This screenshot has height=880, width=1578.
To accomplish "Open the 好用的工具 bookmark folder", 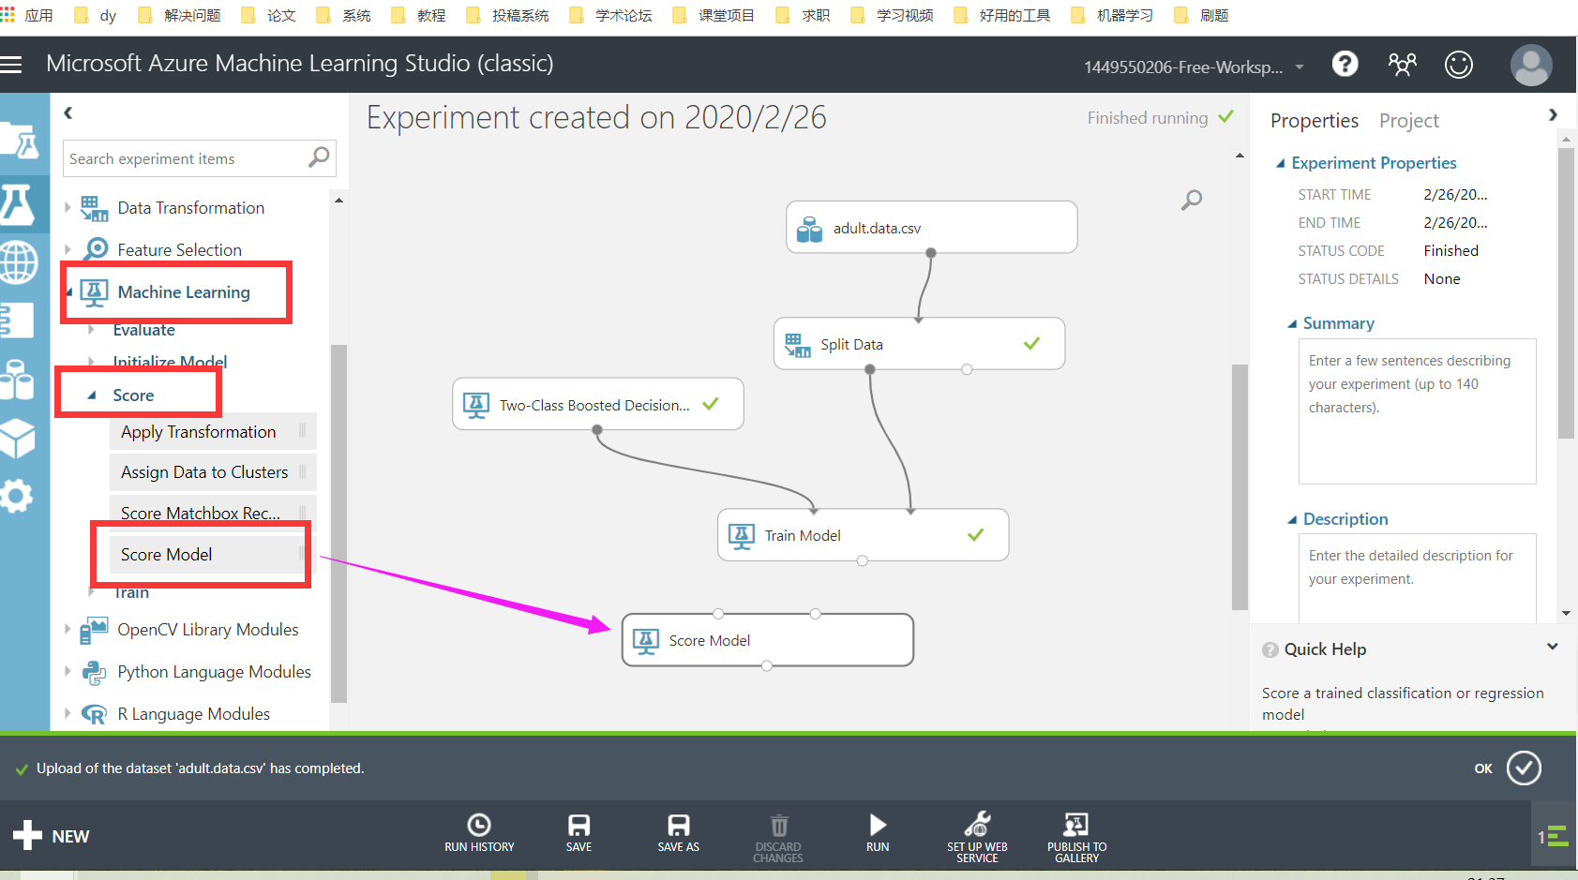I will click(x=1002, y=16).
